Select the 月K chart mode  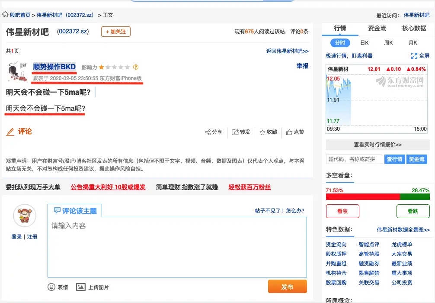(413, 43)
